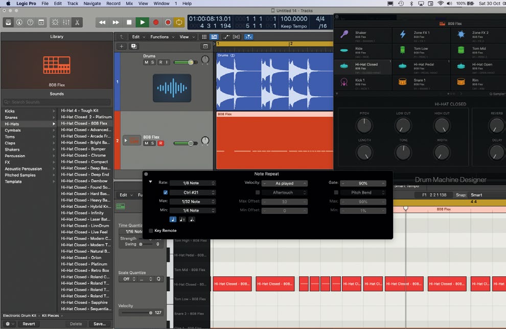The height and width of the screenshot is (329, 506).
Task: Select the Snare 1 drum pad
Action: [421, 82]
